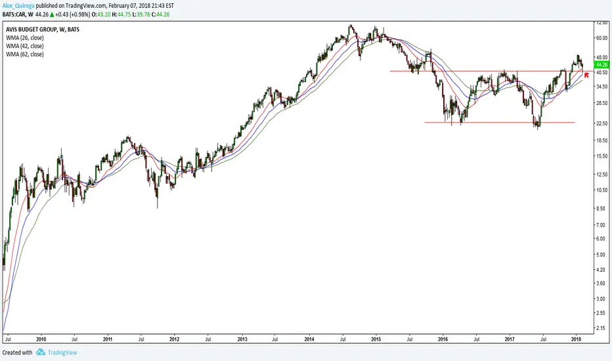Click the 34.50 price axis label
The image size is (612, 361).
point(601,86)
